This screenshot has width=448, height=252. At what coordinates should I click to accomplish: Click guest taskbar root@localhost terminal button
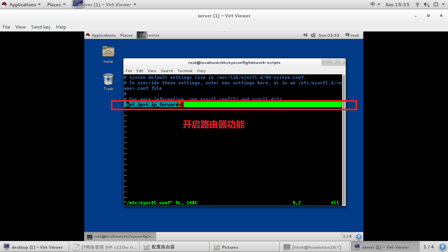tap(120, 236)
